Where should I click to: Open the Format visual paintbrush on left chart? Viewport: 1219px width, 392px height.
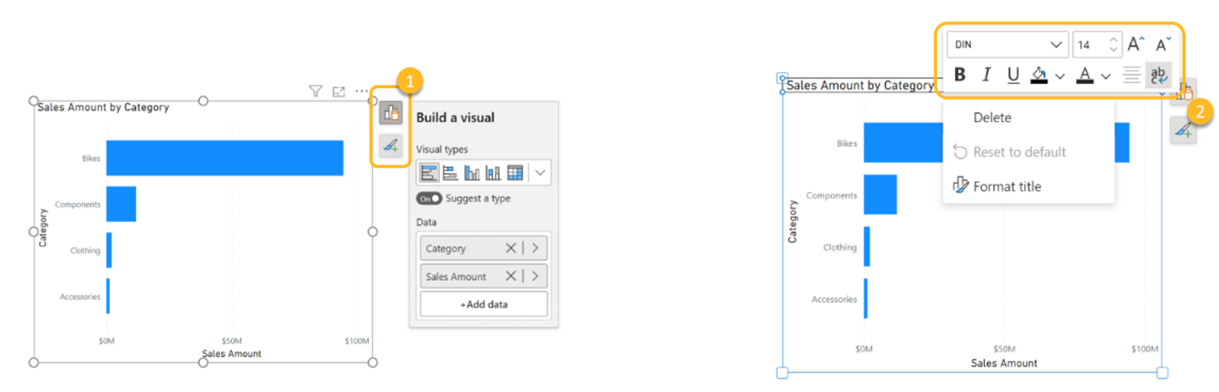coord(391,146)
